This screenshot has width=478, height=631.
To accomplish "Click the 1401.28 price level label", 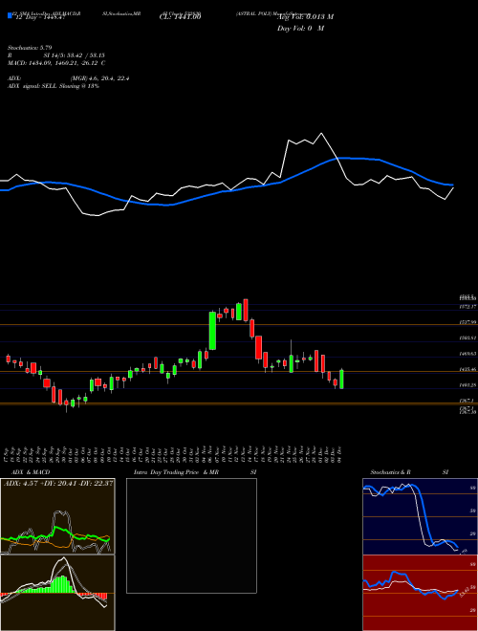I will point(467,385).
